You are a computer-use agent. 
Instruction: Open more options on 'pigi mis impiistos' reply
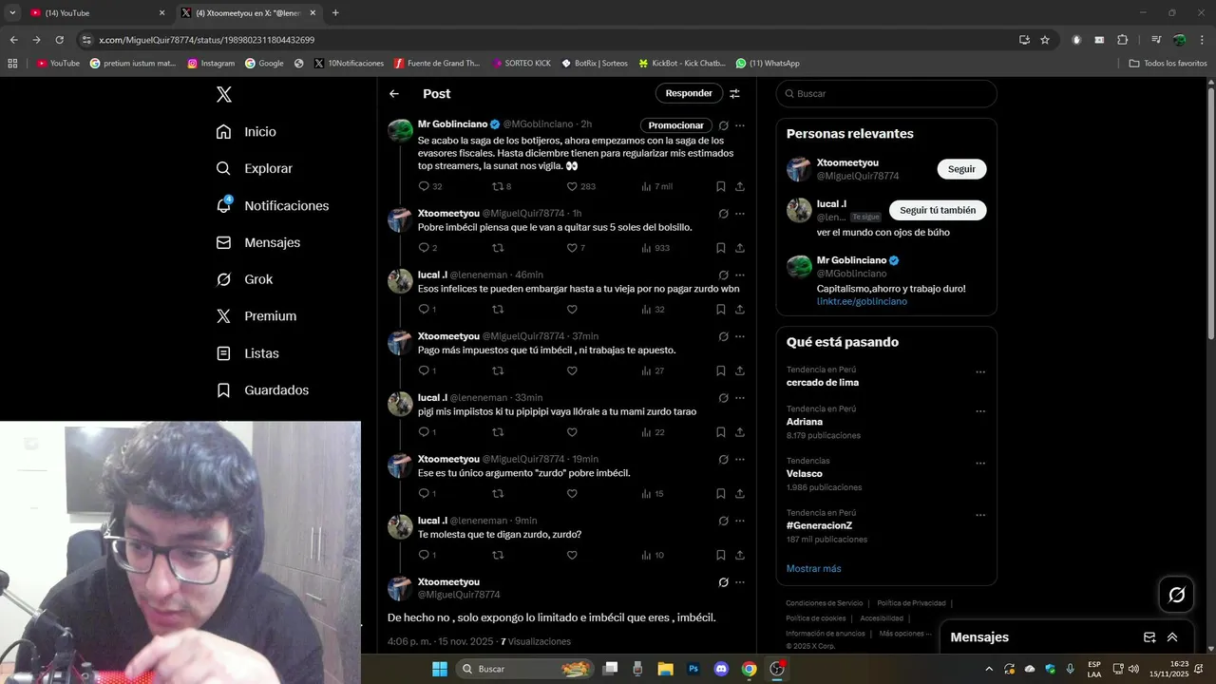740,398
